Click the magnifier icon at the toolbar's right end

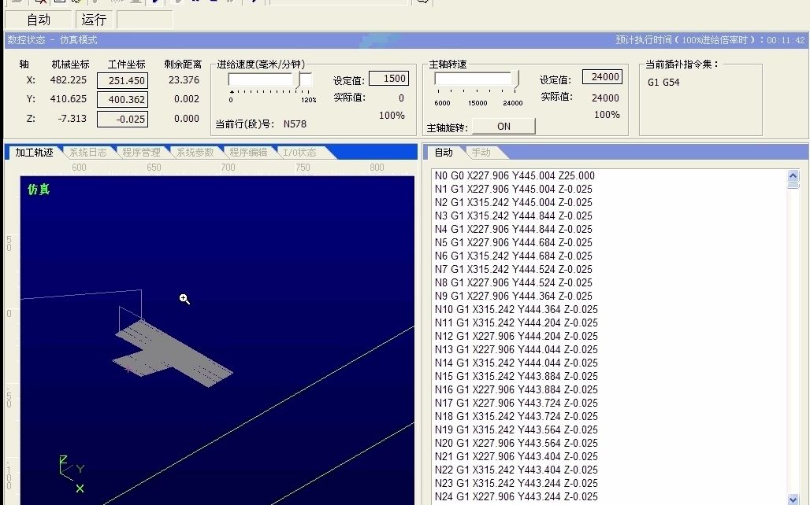pyautogui.click(x=423, y=4)
